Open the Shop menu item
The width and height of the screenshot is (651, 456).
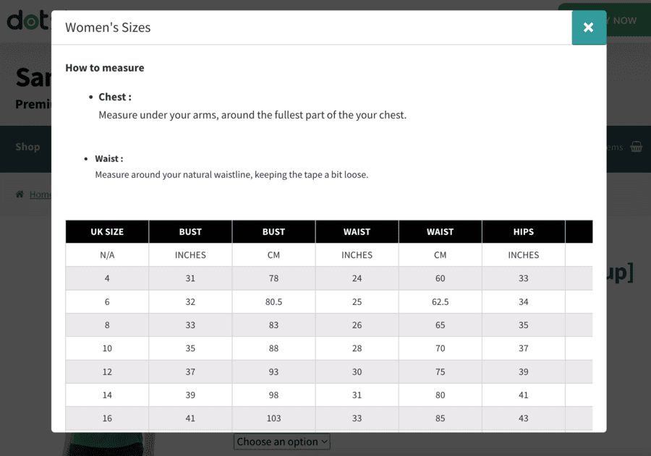[x=27, y=147]
